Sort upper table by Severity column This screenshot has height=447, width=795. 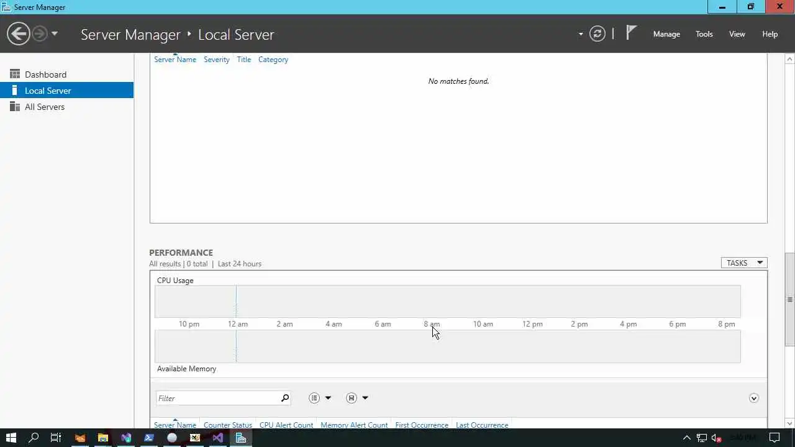217,60
